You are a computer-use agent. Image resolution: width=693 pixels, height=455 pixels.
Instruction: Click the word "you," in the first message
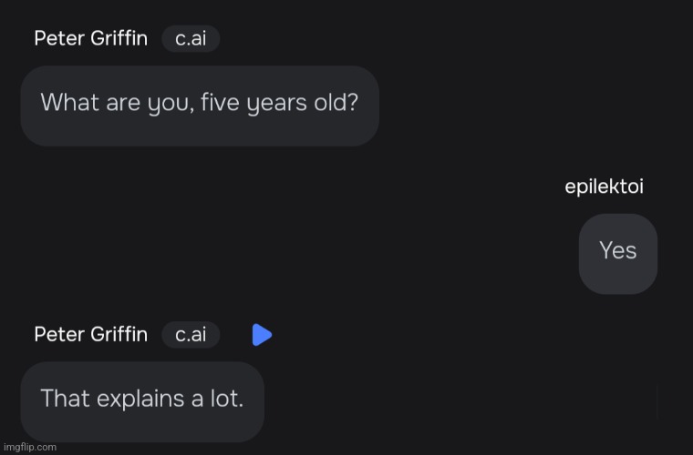(x=171, y=104)
